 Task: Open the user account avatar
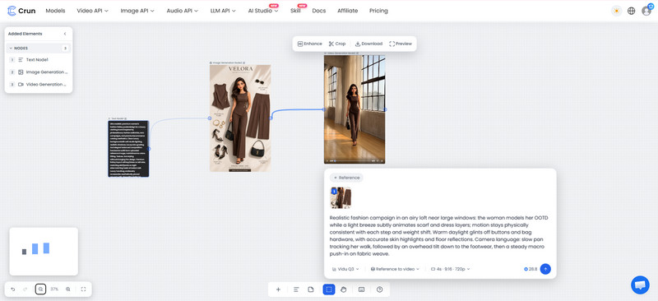point(646,11)
